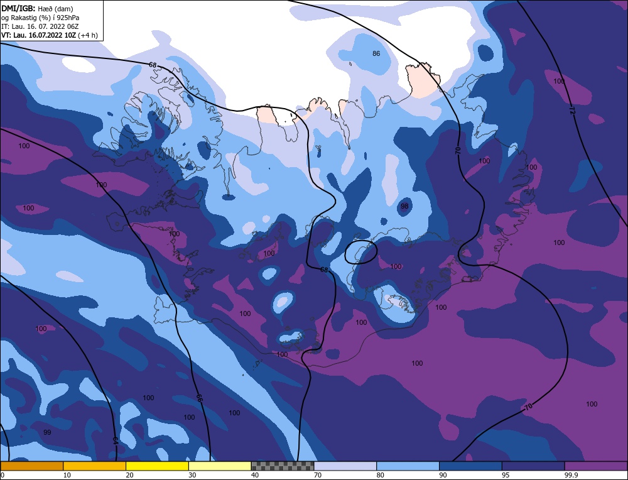Click the purple above-99.9 legend swatch

[596, 466]
